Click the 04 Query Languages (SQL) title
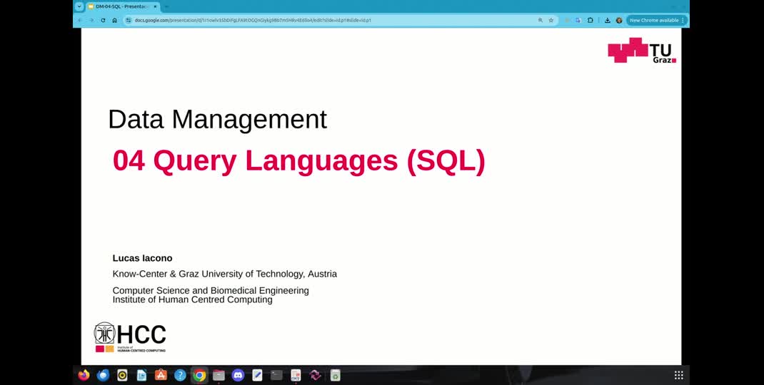Screen dimensions: 764x385 [x=298, y=161]
